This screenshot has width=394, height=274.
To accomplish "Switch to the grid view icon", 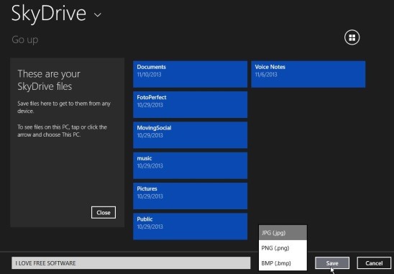I will 352,37.
